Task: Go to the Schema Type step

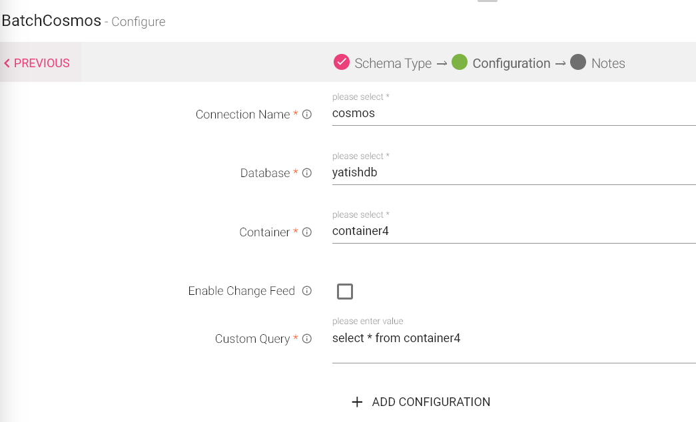Action: (393, 63)
